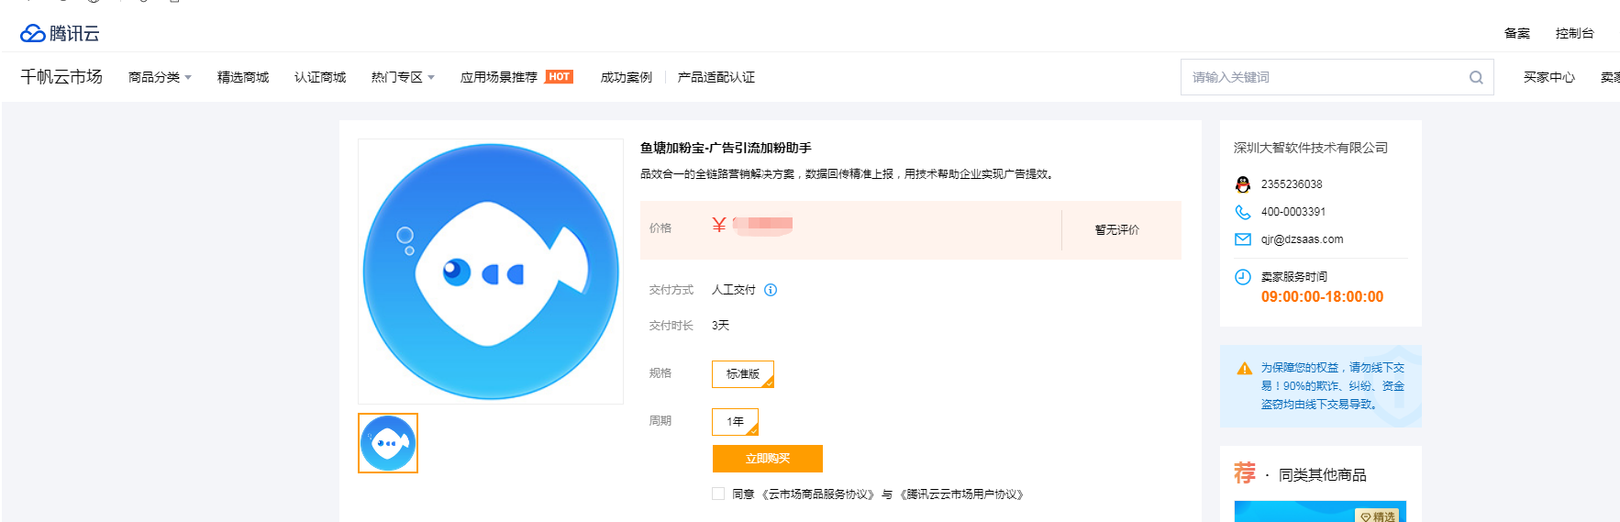Select the small fish product thumbnail
This screenshot has width=1620, height=522.
point(388,443)
